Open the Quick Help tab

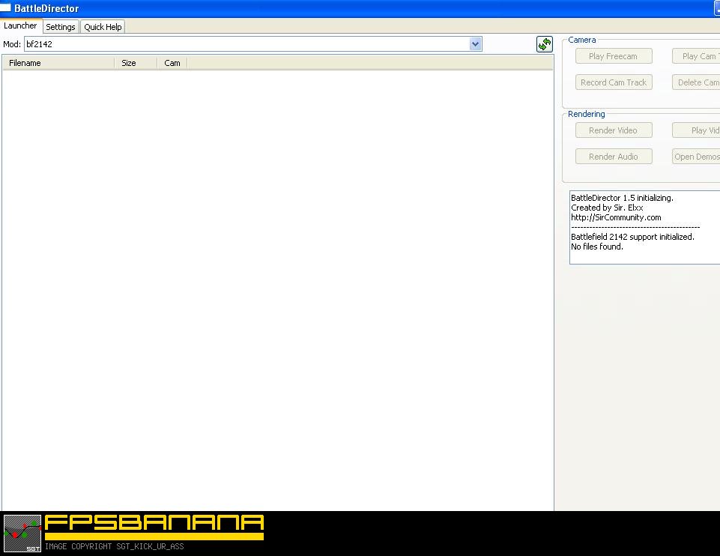coord(103,27)
